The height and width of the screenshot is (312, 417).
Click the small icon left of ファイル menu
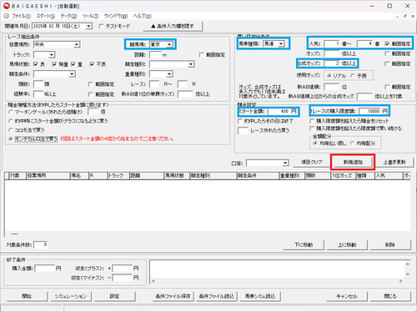click(x=6, y=16)
